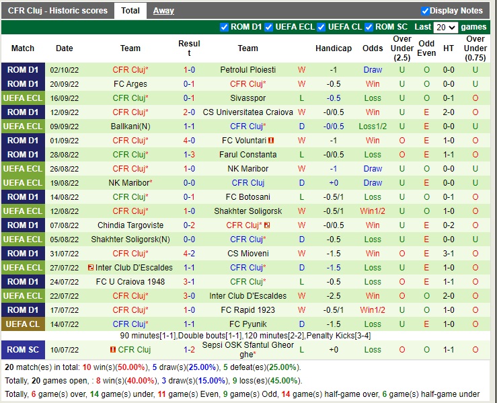Image resolution: width=497 pixels, height=403 pixels.
Task: Uncheck the ROM D1 league filter
Action: tap(225, 28)
